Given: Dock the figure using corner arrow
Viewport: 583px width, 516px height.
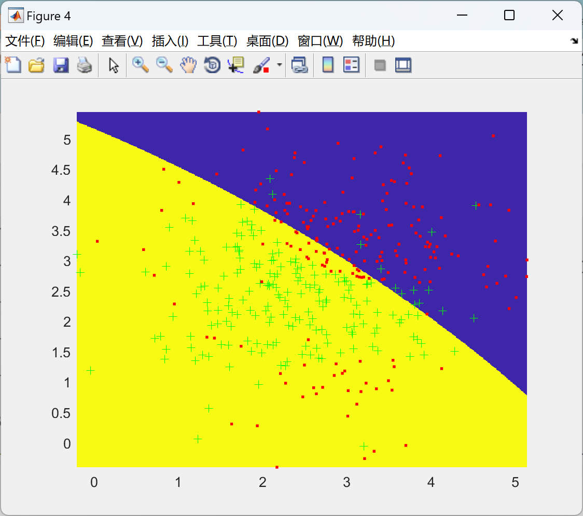Looking at the screenshot, I should [575, 41].
